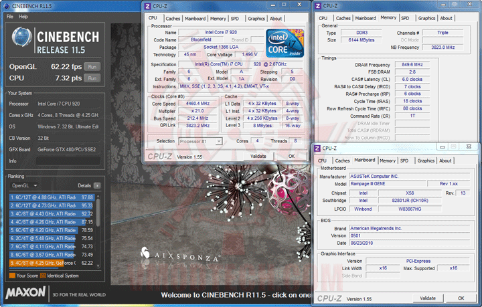Select ranking row 5, 4.20 GHz
This screenshot has width=482, height=307.
click(x=52, y=230)
